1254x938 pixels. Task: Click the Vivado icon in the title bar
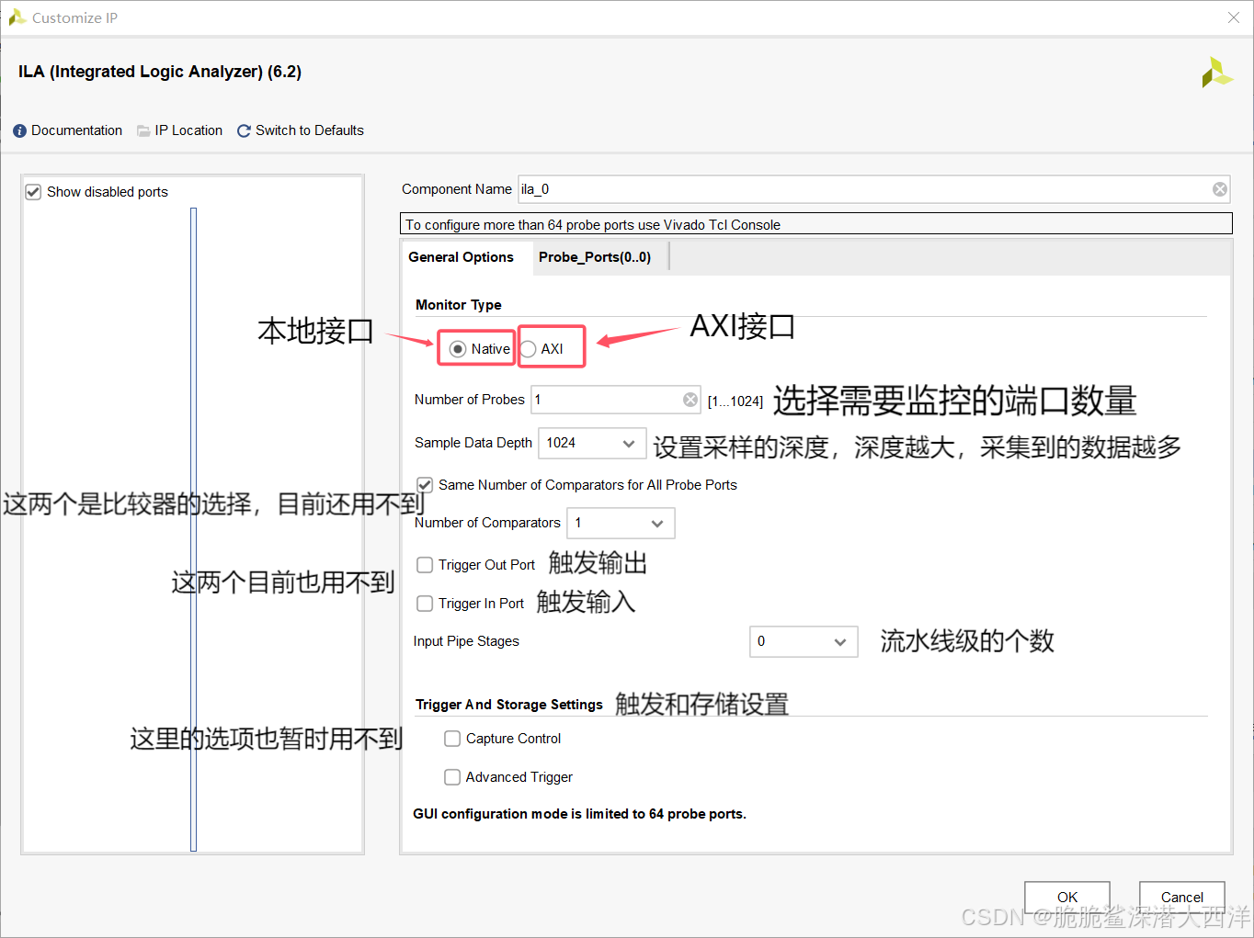click(x=17, y=17)
